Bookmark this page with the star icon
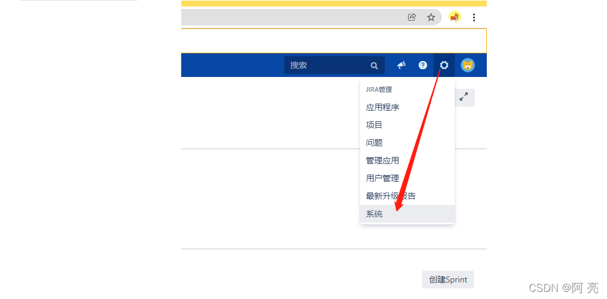The image size is (607, 299). coord(431,17)
